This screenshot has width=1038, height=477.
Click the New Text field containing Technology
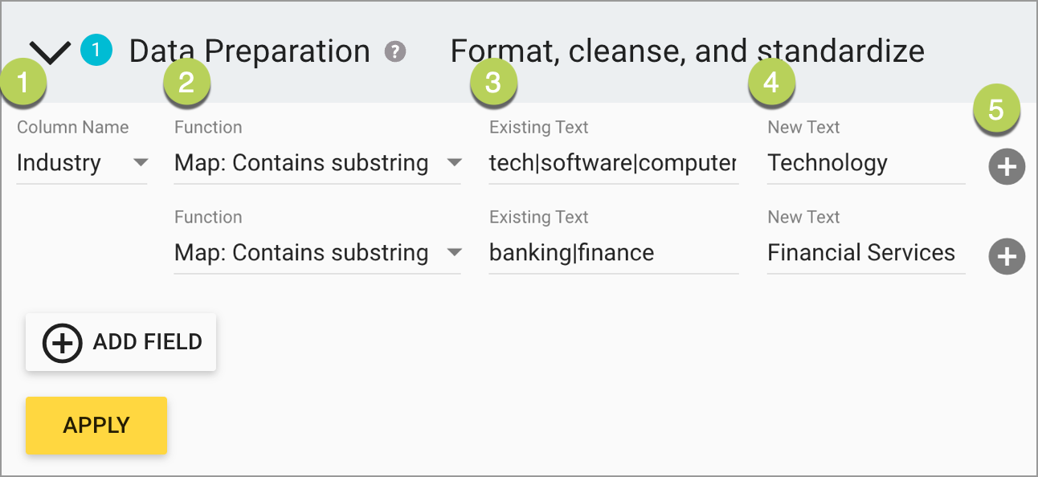point(865,163)
